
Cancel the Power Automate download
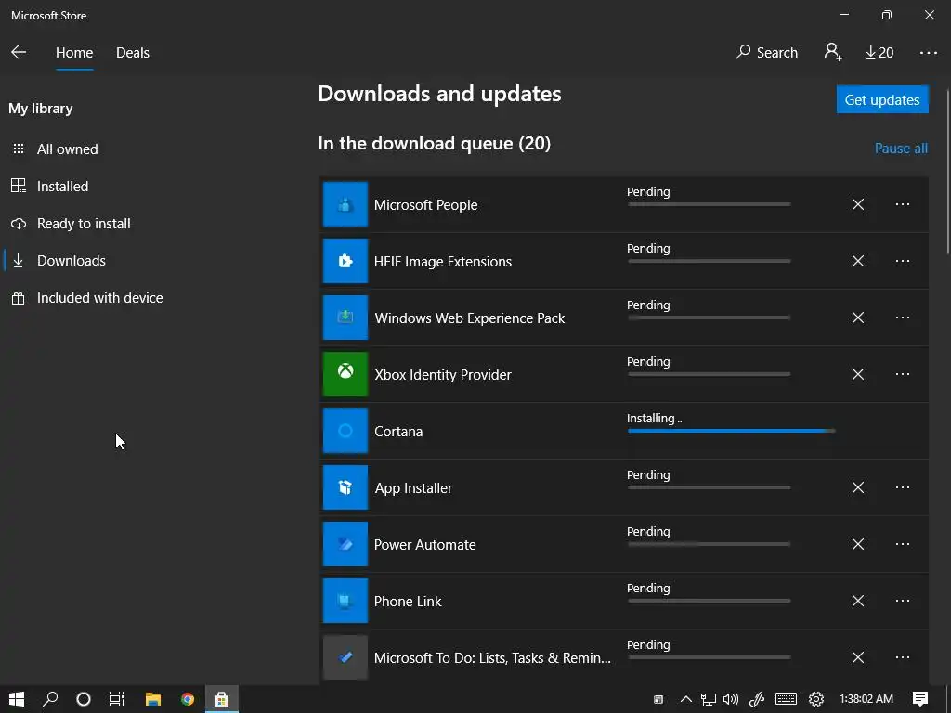click(x=857, y=544)
